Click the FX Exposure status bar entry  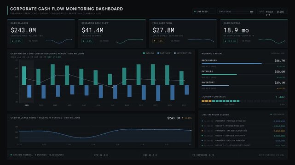coord(203,155)
